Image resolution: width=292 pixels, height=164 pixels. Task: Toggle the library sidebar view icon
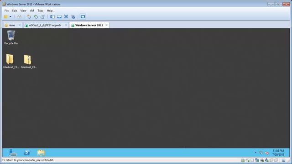[52, 17]
